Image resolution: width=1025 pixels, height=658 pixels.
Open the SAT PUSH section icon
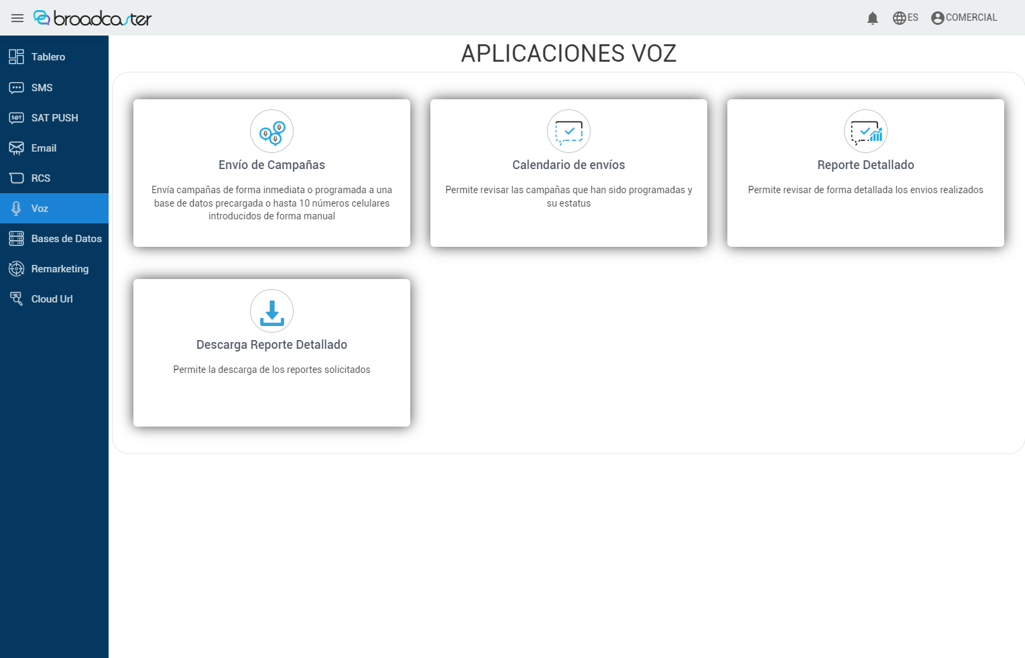pos(16,117)
